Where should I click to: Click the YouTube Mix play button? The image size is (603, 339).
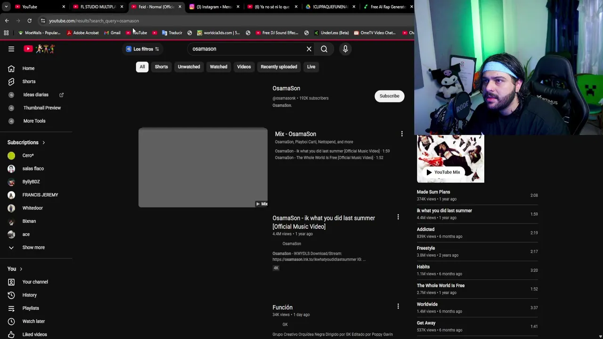pyautogui.click(x=443, y=172)
